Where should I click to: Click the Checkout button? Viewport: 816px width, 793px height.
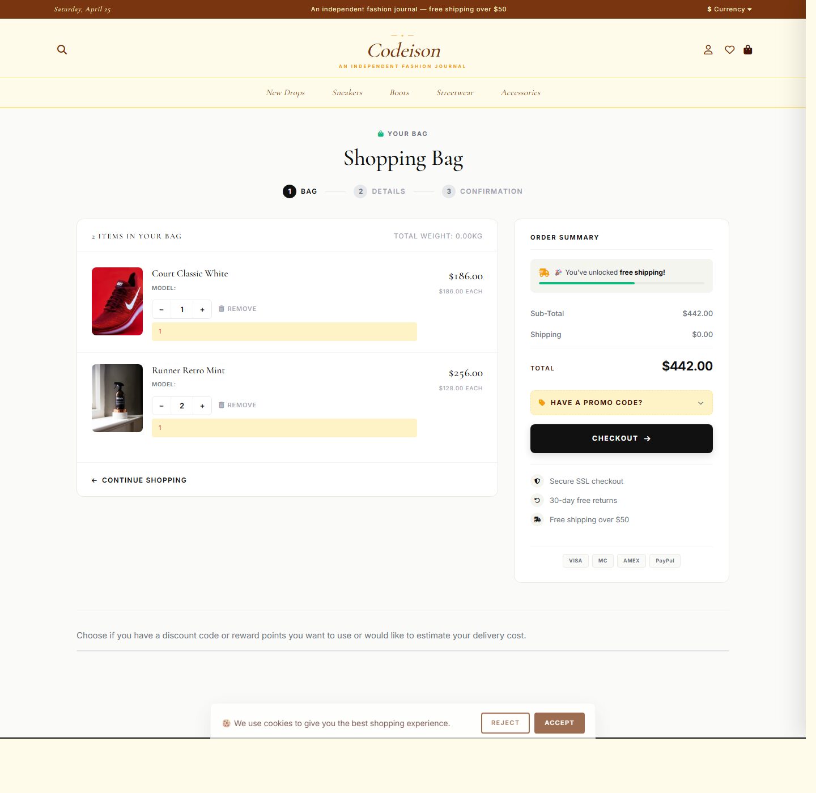tap(622, 438)
